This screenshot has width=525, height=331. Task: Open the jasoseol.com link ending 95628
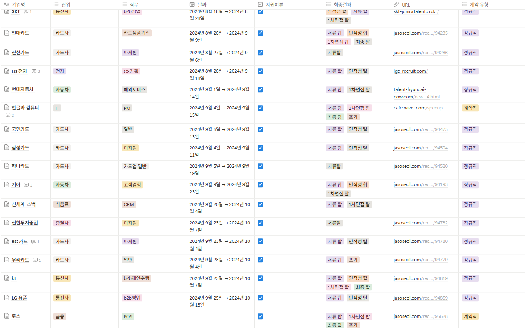click(x=420, y=316)
